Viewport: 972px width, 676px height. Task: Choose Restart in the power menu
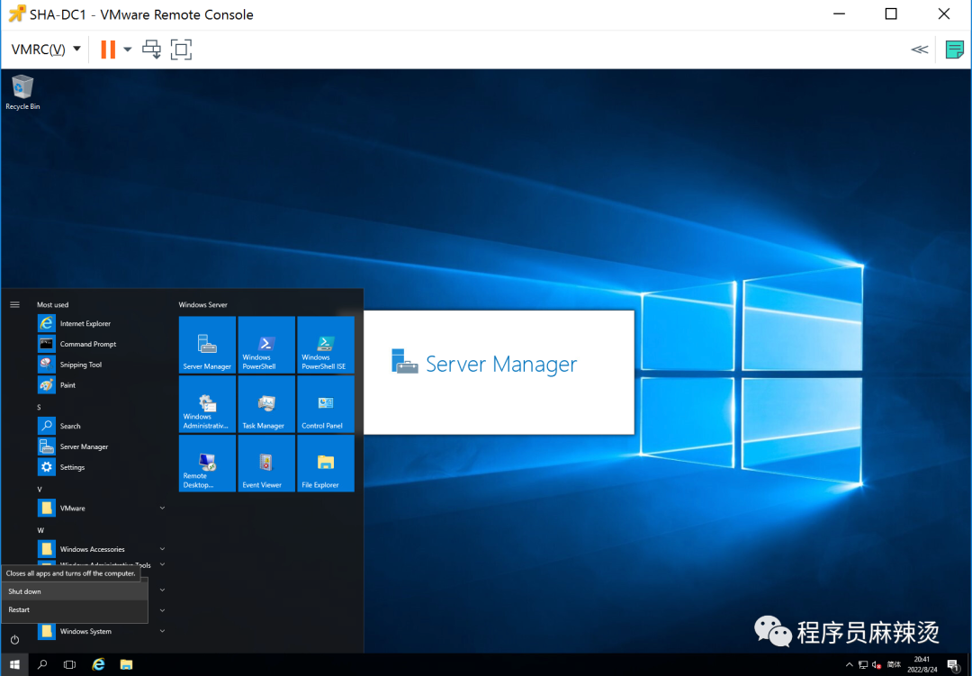pyautogui.click(x=75, y=609)
